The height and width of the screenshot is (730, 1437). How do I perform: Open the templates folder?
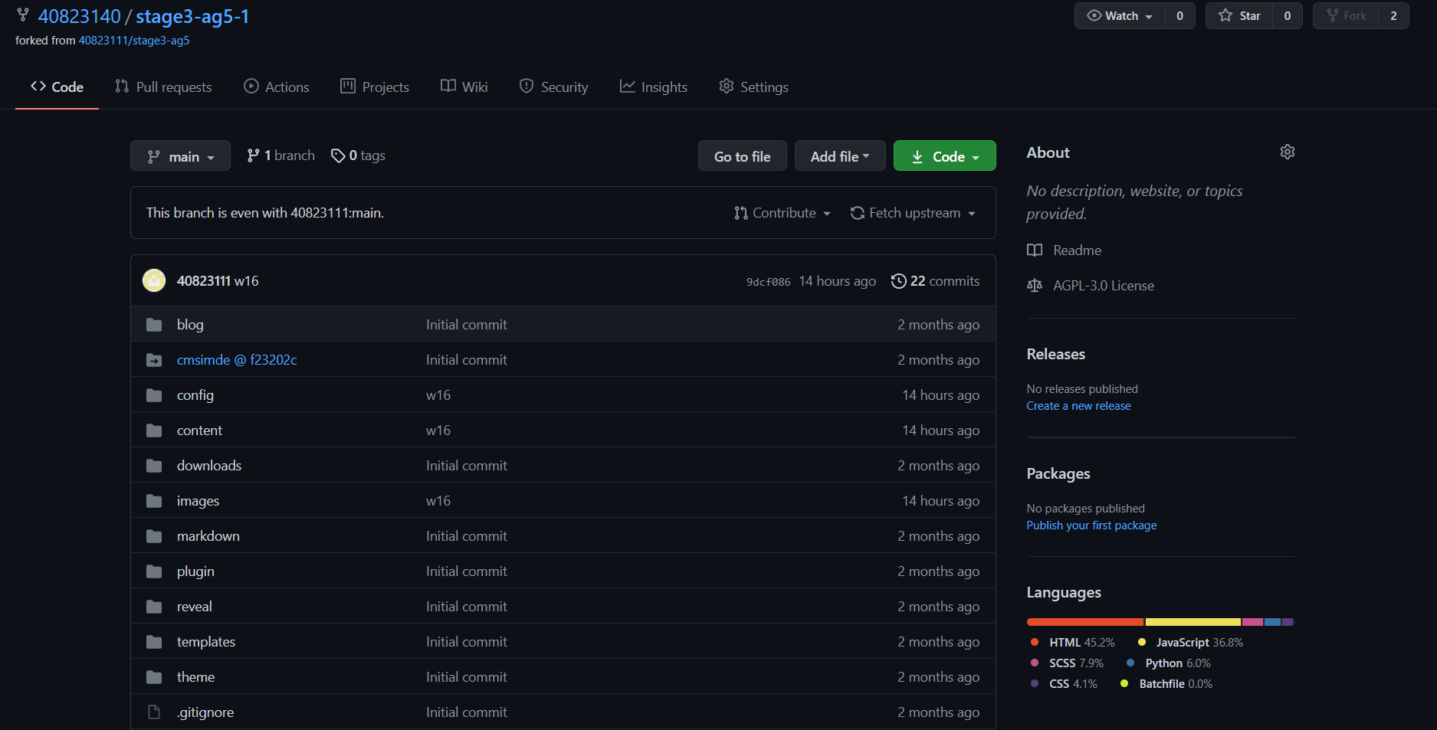206,642
